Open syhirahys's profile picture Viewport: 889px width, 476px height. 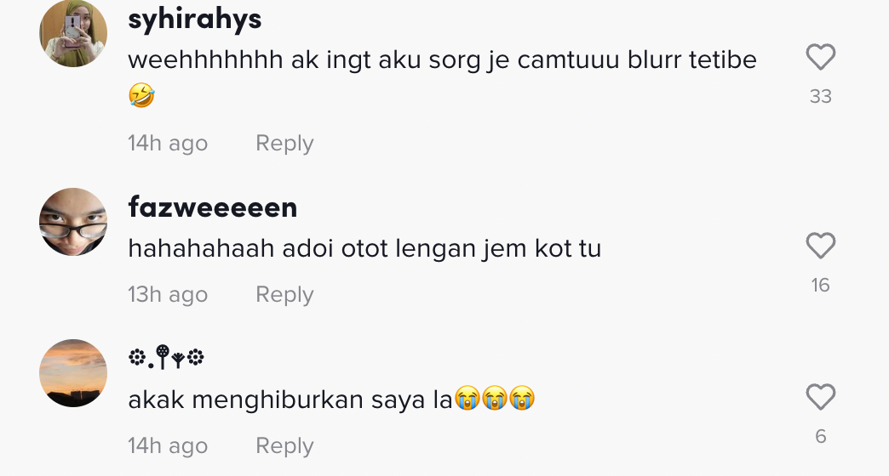coord(73,34)
